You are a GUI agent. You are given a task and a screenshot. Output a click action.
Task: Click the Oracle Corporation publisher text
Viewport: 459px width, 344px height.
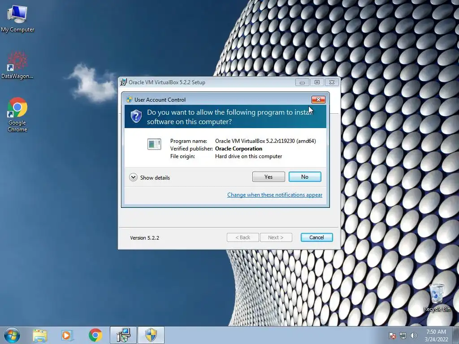click(x=238, y=149)
